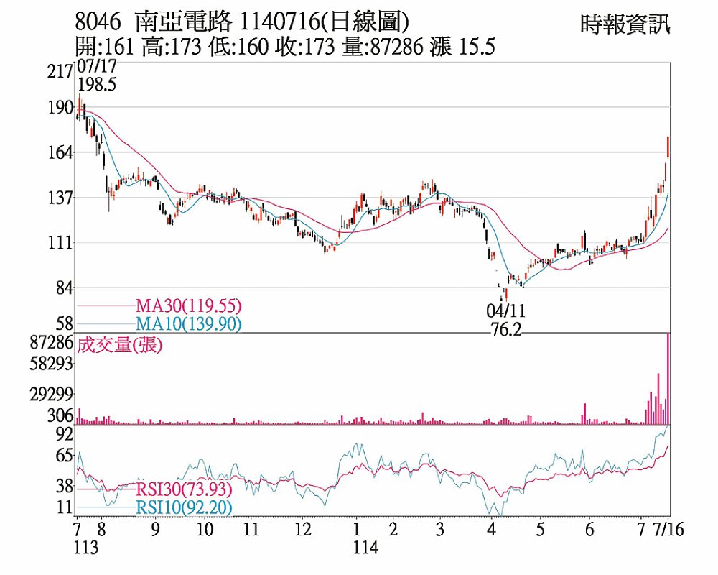Click the 8046 南亞電路 chart title
The height and width of the screenshot is (575, 718).
point(154,21)
